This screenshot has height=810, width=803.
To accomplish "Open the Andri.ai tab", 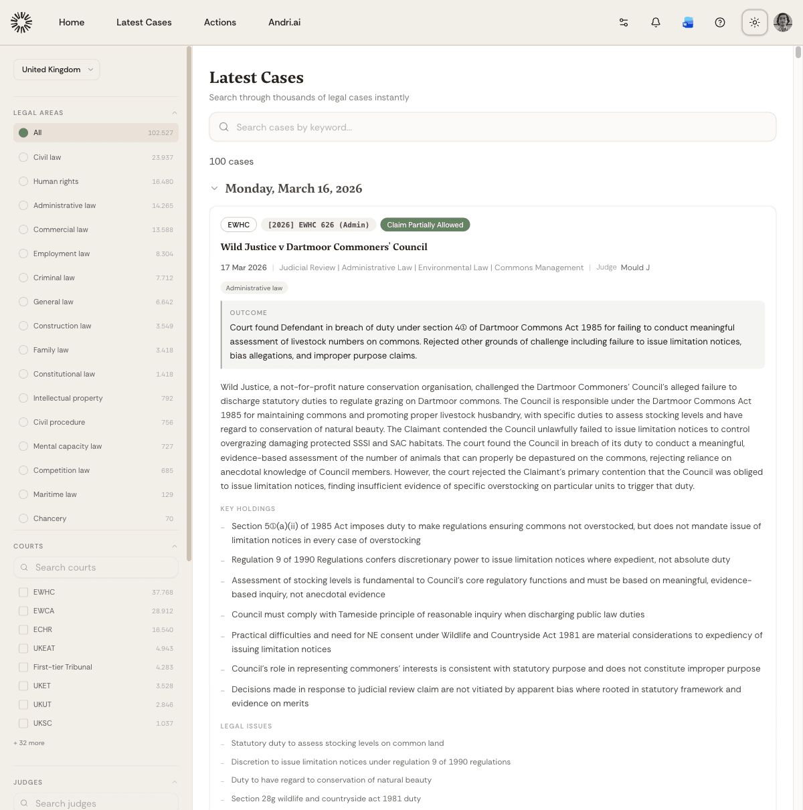I will tap(284, 22).
